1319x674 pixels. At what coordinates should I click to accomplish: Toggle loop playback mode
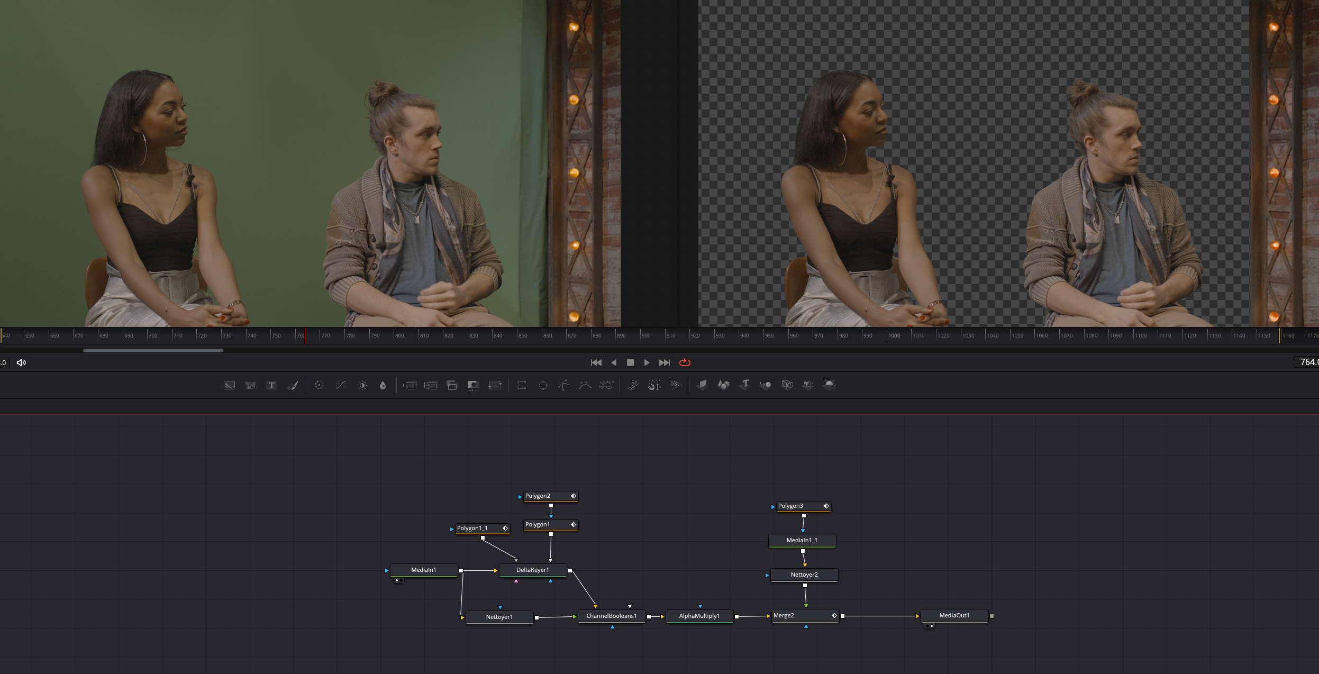685,362
